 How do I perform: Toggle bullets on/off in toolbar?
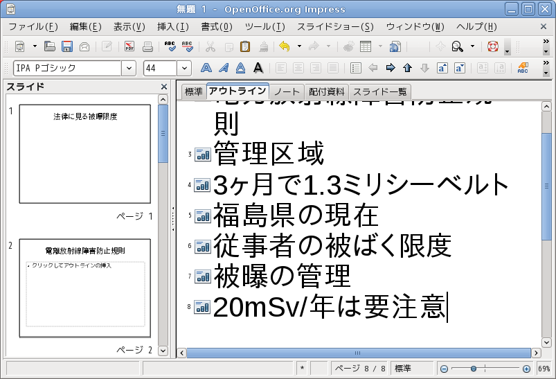point(356,68)
